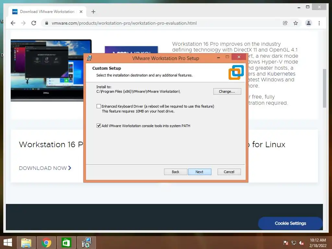Open the Chrome profile avatar menu
Viewport: 332px width, 249px height.
coord(309,23)
